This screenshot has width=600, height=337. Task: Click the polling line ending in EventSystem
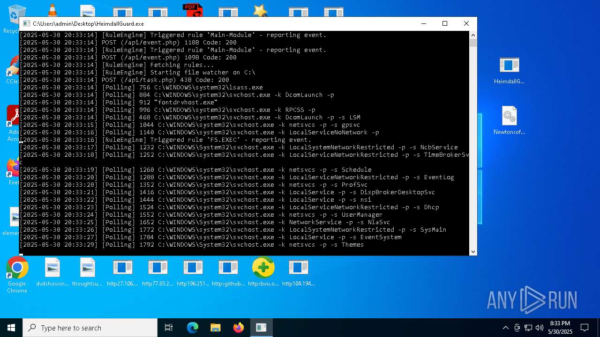(210, 237)
